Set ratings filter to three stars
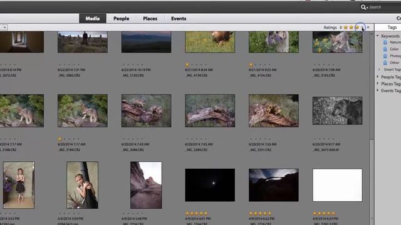401x225 pixels. tap(357, 27)
